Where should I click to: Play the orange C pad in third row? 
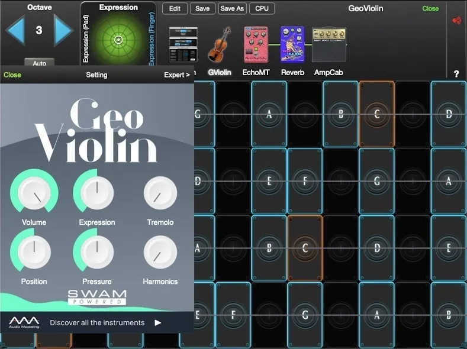pyautogui.click(x=305, y=248)
